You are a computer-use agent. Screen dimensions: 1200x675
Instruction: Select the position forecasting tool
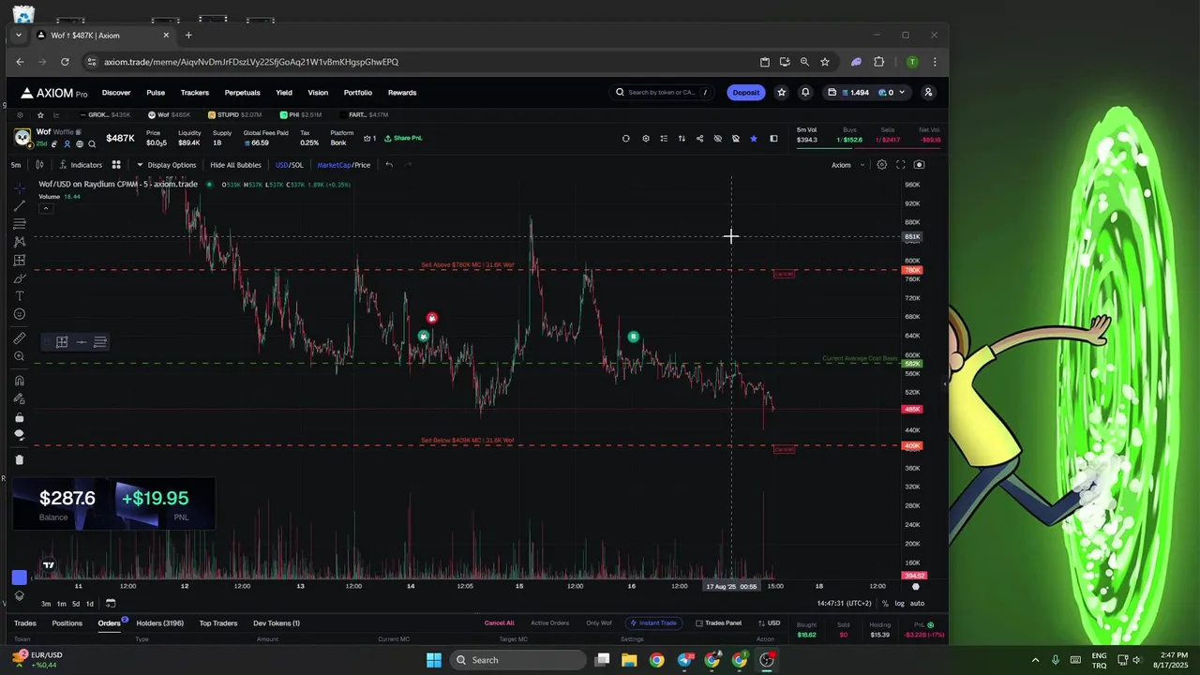[x=19, y=261]
